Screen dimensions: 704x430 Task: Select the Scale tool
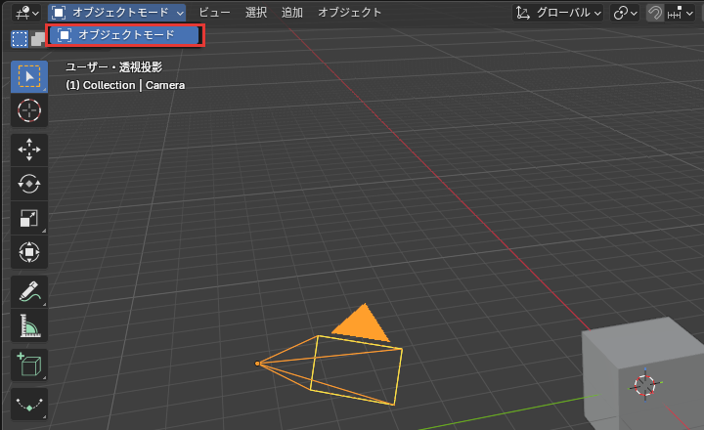point(29,218)
